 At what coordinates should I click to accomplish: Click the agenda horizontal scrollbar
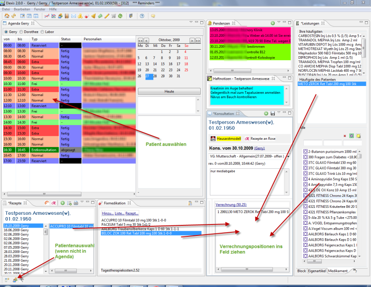pos(44,194)
